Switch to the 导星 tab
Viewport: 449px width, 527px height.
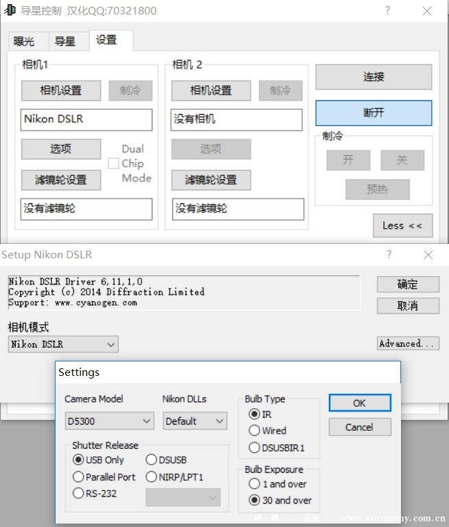(x=65, y=41)
